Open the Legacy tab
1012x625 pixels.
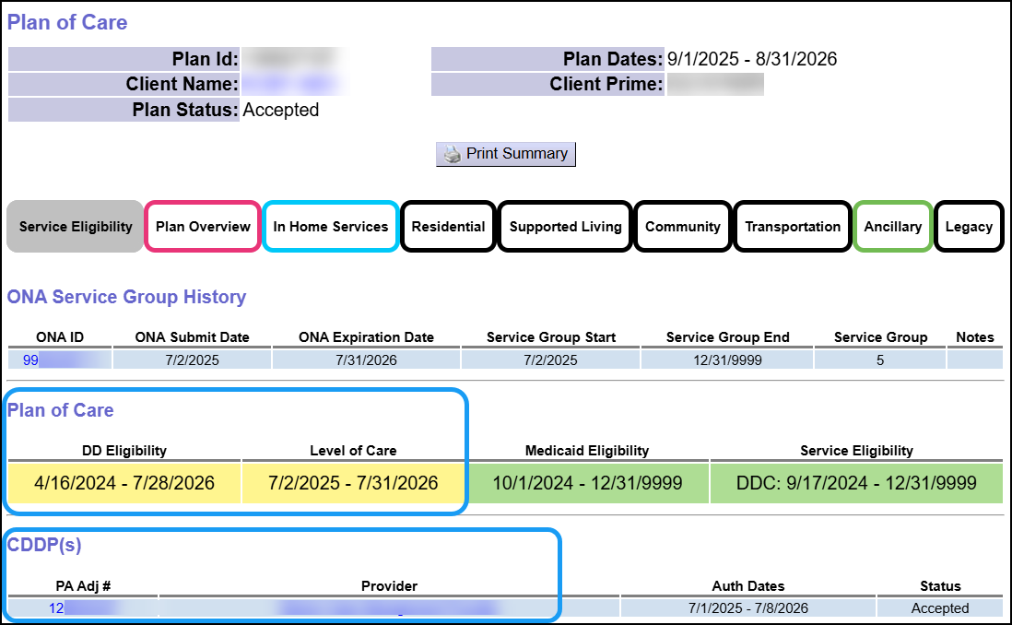(969, 226)
